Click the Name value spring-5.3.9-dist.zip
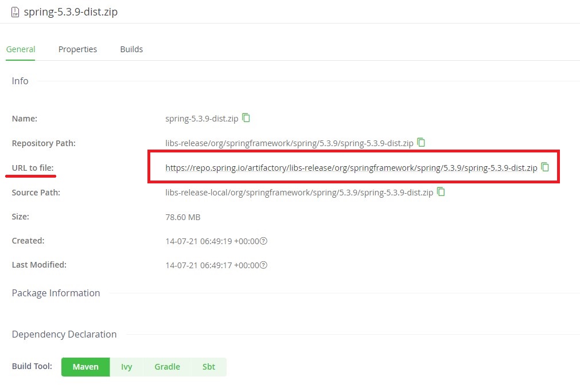The height and width of the screenshot is (392, 580). [x=201, y=119]
